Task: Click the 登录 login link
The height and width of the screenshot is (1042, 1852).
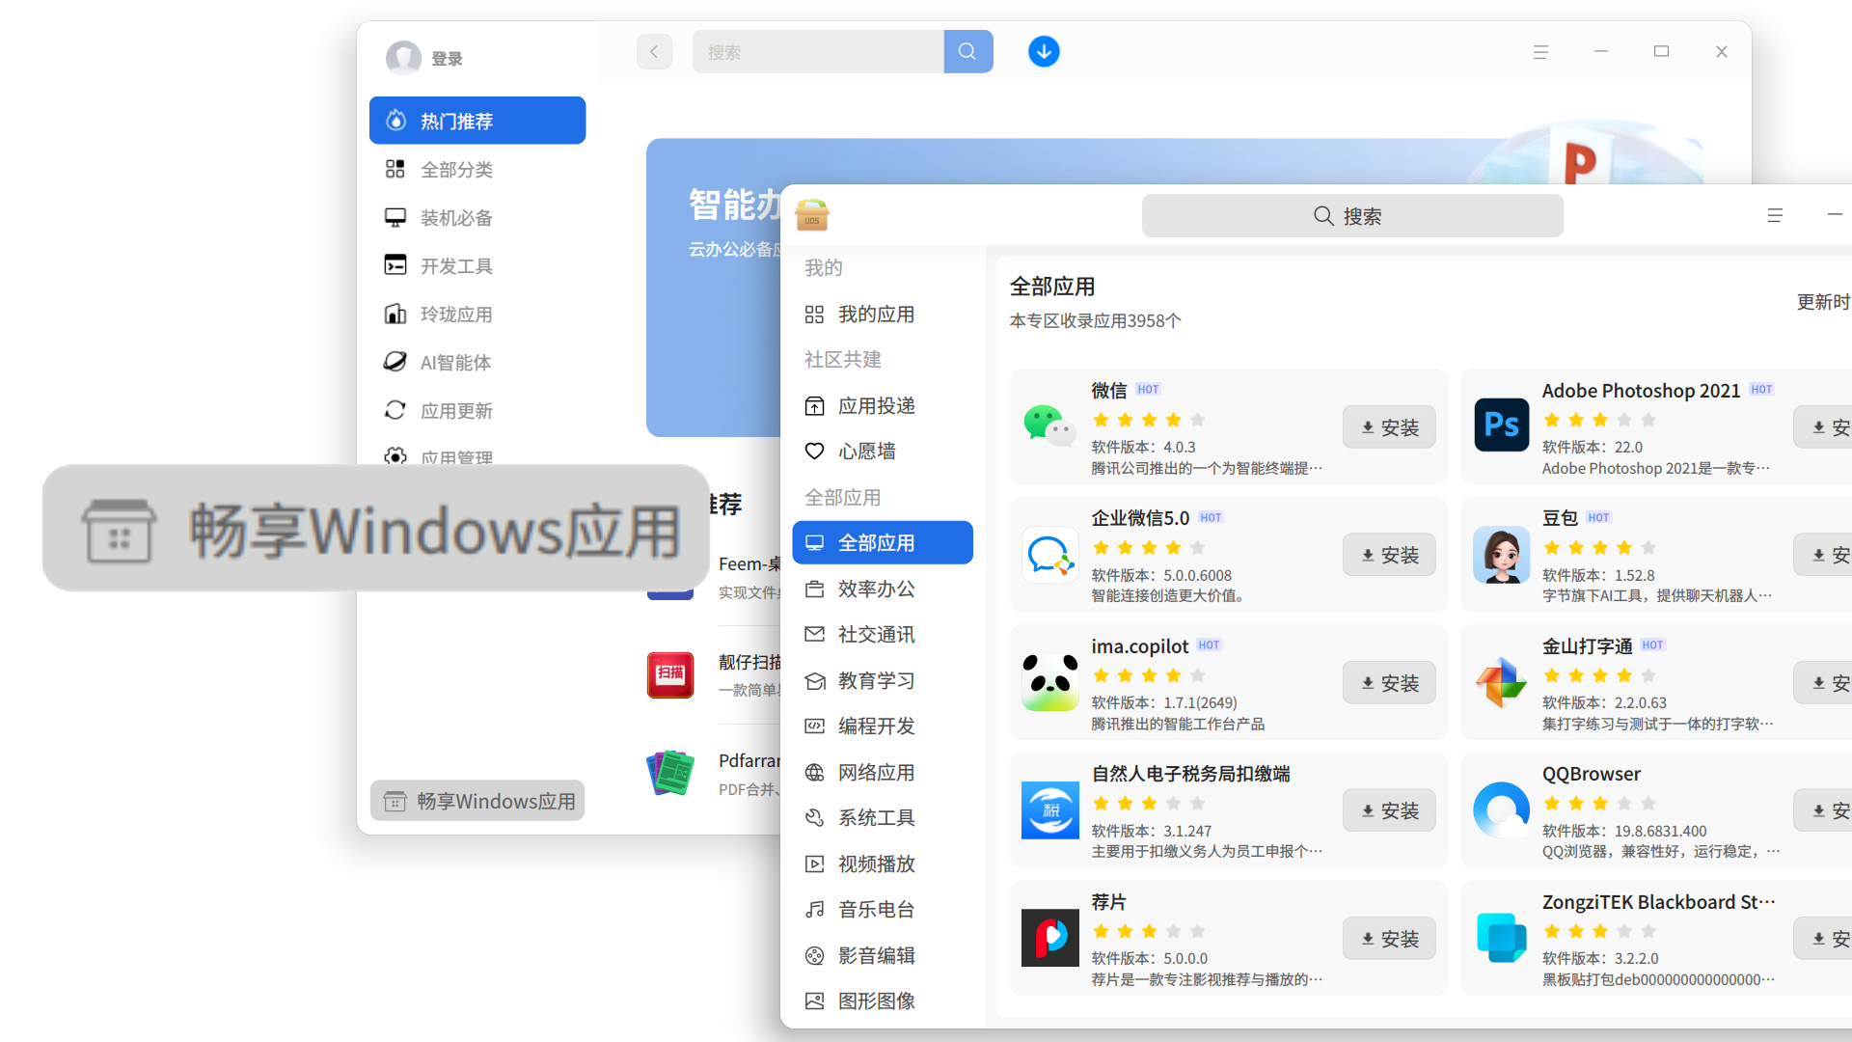Action: (447, 58)
